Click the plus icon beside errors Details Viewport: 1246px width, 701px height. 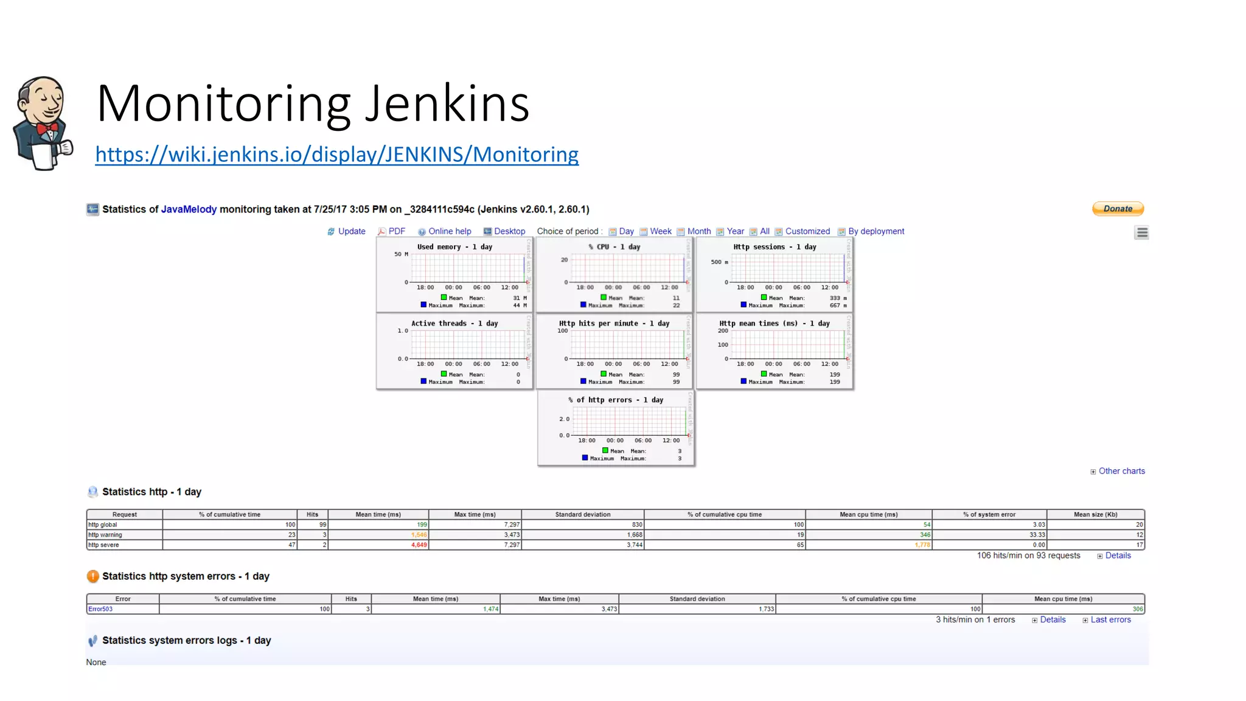point(1035,620)
